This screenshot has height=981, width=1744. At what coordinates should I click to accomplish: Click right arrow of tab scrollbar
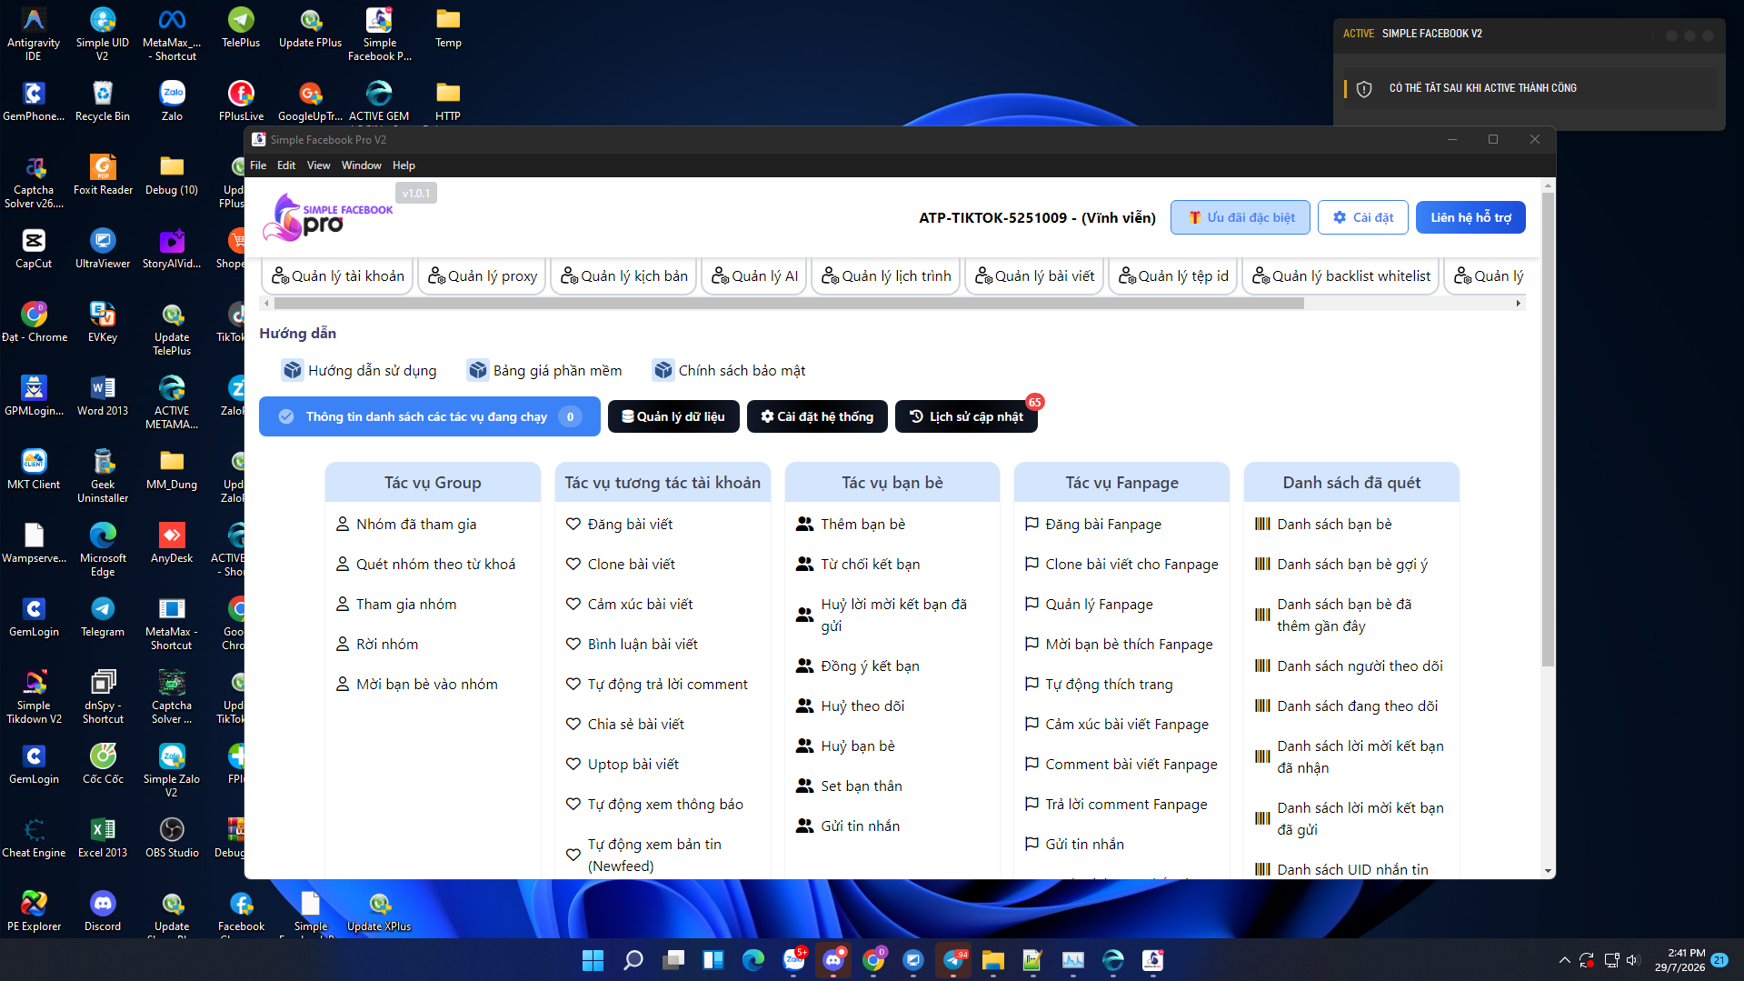pyautogui.click(x=1519, y=304)
